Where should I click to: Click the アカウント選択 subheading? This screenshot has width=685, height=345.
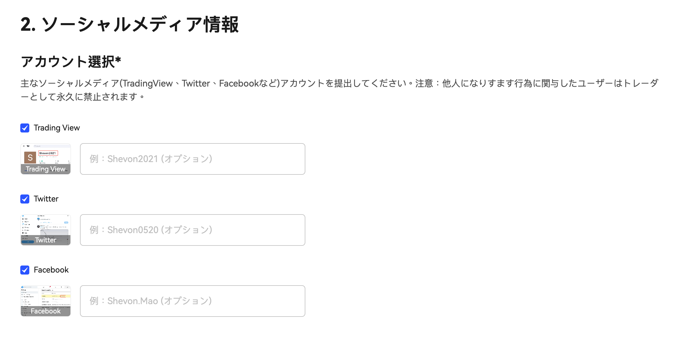click(71, 62)
